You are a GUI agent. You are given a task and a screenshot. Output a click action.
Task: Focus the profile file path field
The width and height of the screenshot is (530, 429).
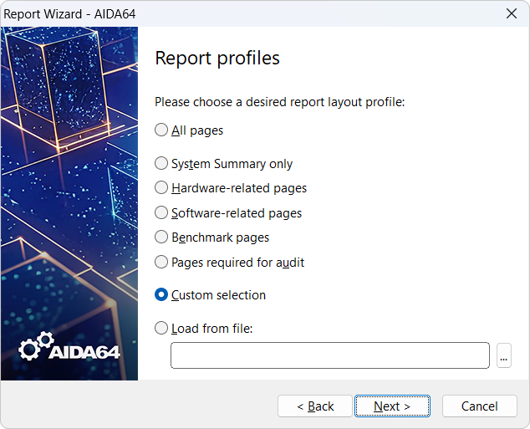coord(329,355)
